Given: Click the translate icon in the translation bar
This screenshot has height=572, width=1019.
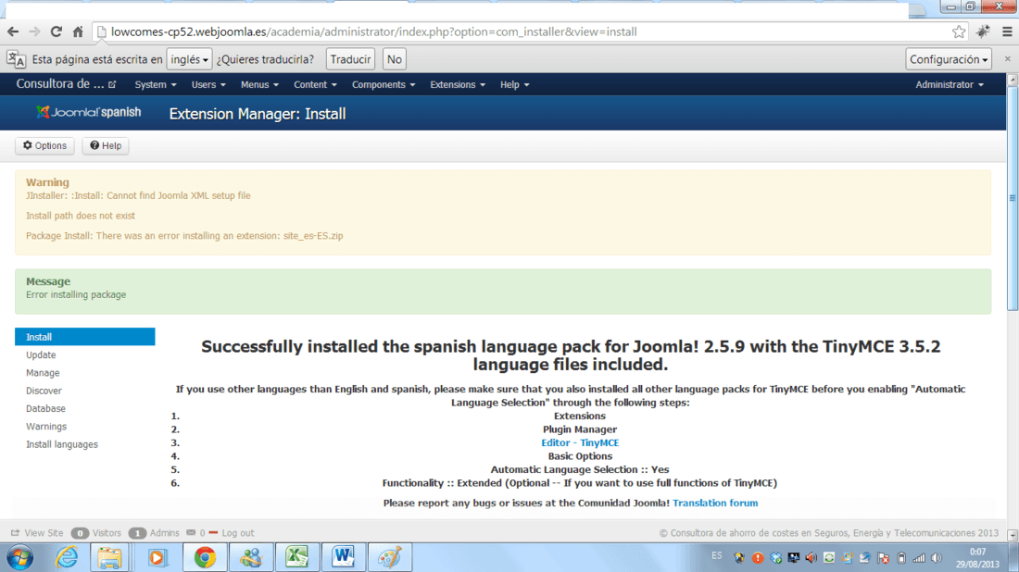Looking at the screenshot, I should pos(17,59).
